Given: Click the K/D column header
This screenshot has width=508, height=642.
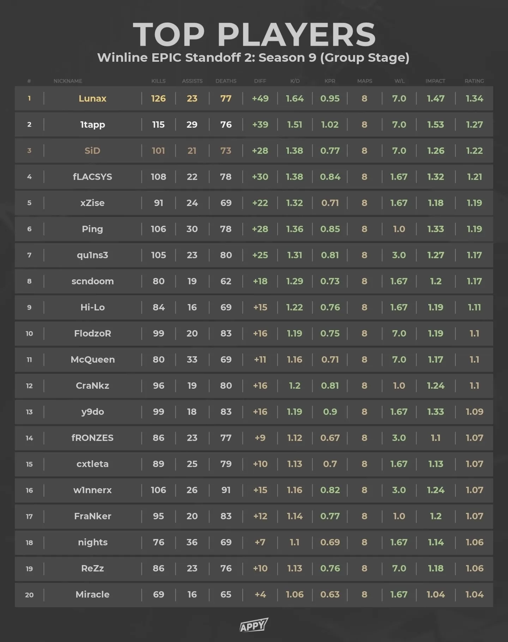Looking at the screenshot, I should coord(295,81).
